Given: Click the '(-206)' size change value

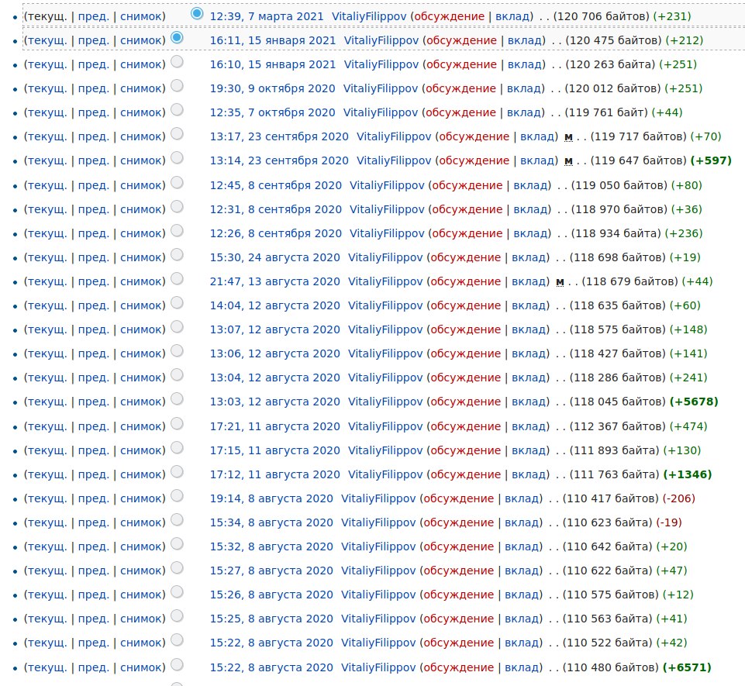Looking at the screenshot, I should coord(678,498).
